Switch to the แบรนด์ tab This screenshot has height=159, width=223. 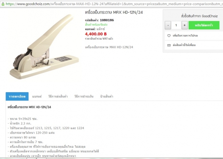[x=37, y=97]
